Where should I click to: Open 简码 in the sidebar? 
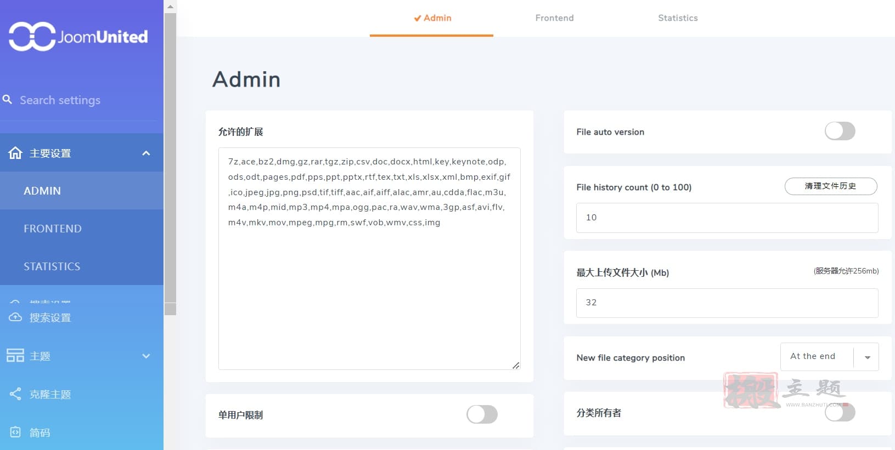[x=82, y=432]
